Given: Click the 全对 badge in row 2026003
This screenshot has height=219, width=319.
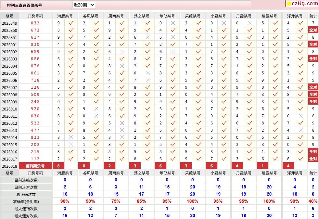Looking at the screenshot, I should click(313, 58).
